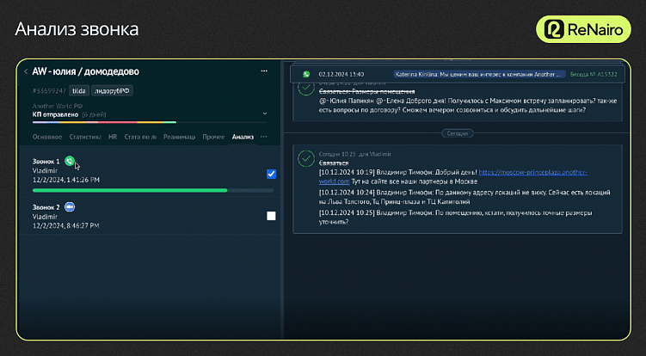This screenshot has height=356, width=646.
Task: Check the Звонок 2 checkbox
Action: tap(271, 216)
